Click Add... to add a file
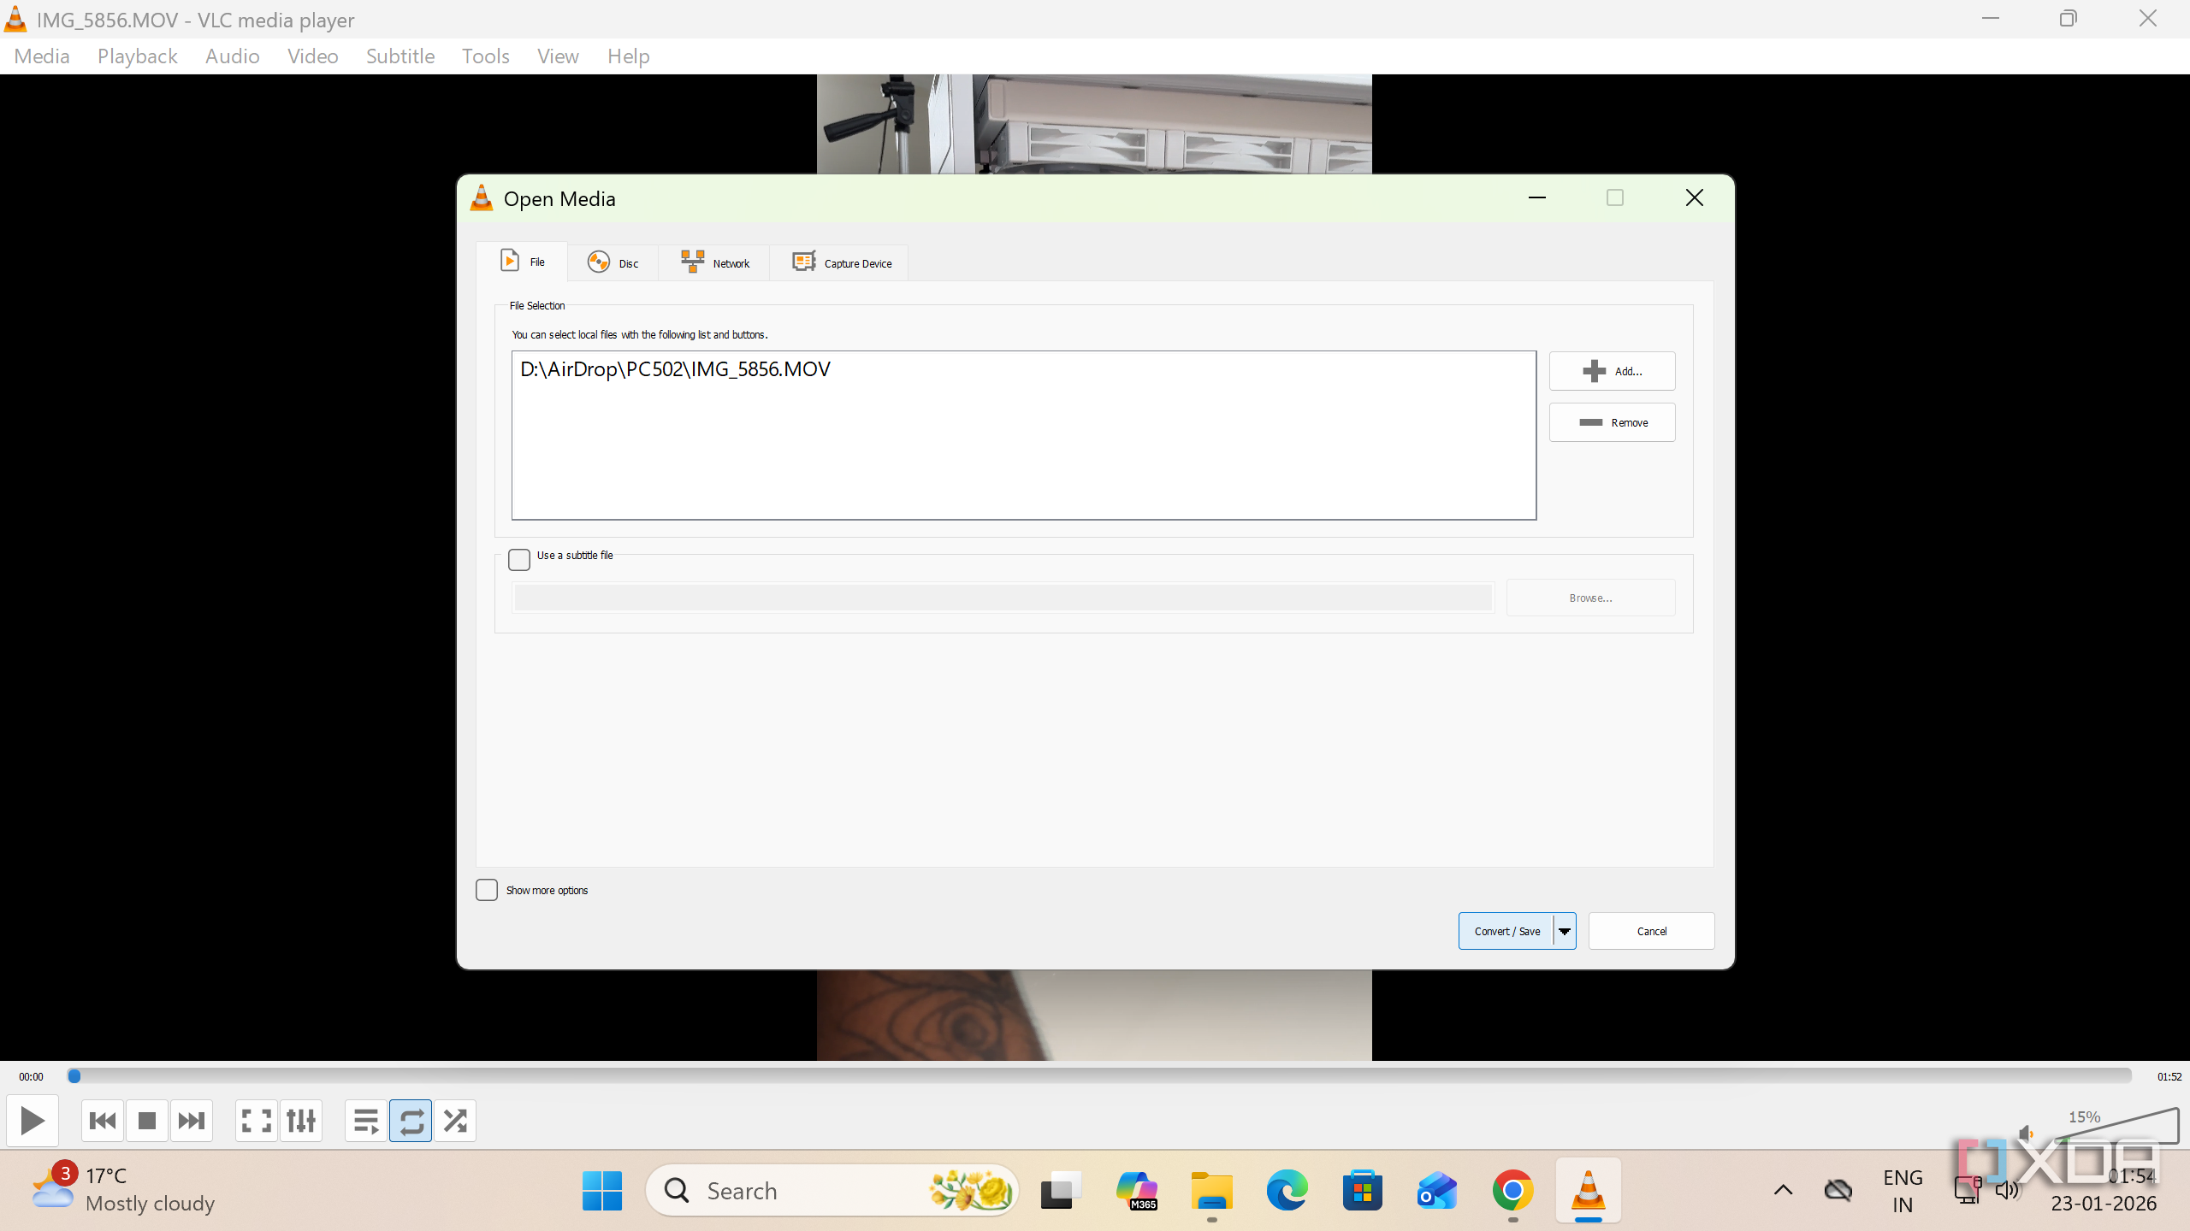This screenshot has height=1231, width=2190. click(1612, 371)
